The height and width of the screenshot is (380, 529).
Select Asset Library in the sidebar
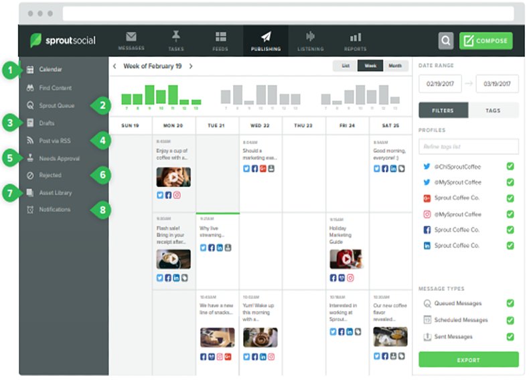tap(55, 193)
